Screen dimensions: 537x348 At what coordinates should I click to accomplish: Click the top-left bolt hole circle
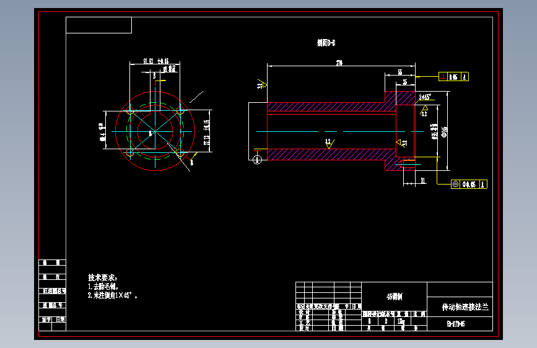(130, 110)
